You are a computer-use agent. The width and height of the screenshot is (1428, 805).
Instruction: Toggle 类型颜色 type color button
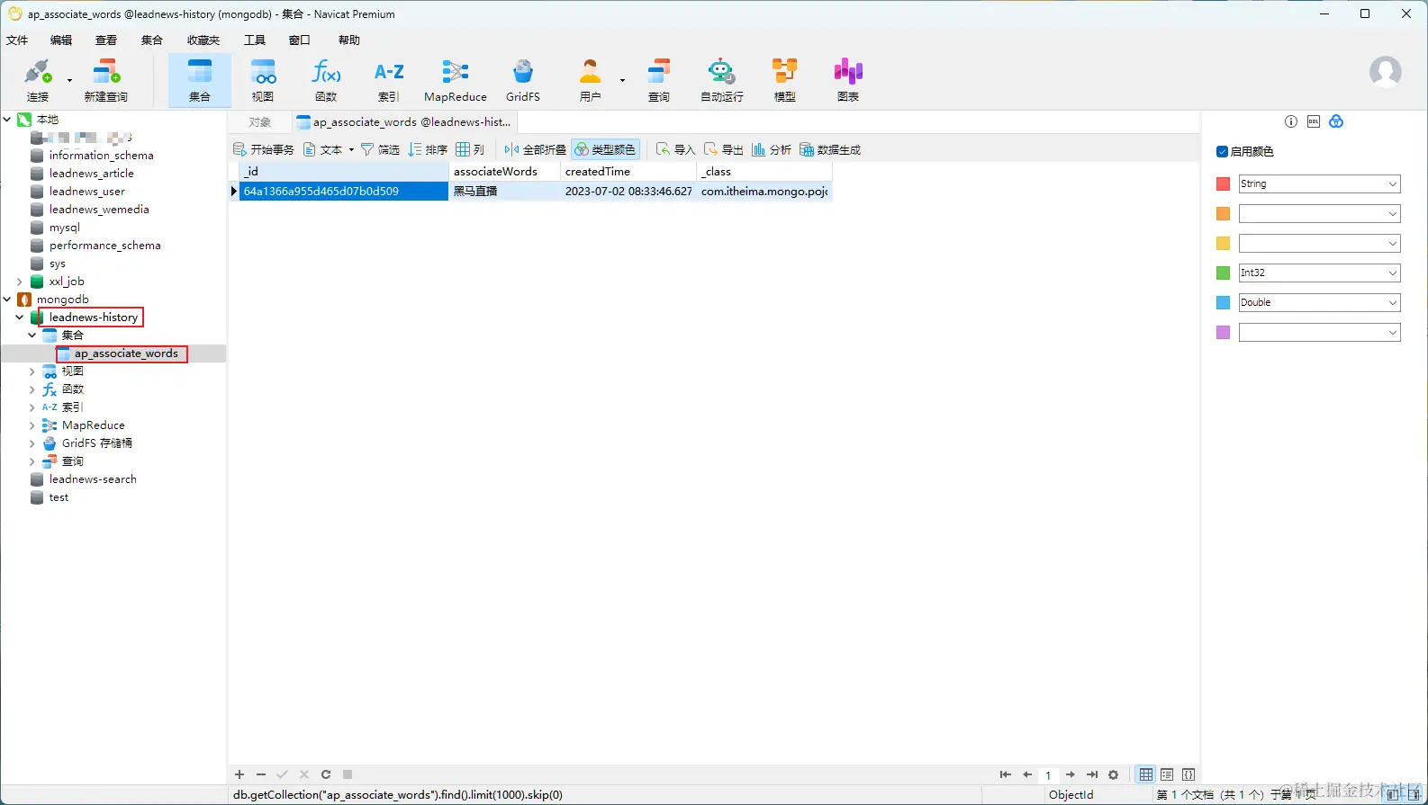click(605, 149)
